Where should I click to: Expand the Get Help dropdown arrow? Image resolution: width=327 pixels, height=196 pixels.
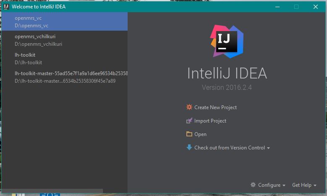315,186
